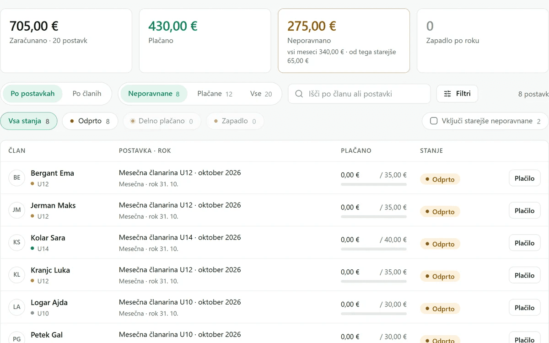The height and width of the screenshot is (343, 549).
Task: Select Vsa stanja status chip
Action: pos(29,121)
